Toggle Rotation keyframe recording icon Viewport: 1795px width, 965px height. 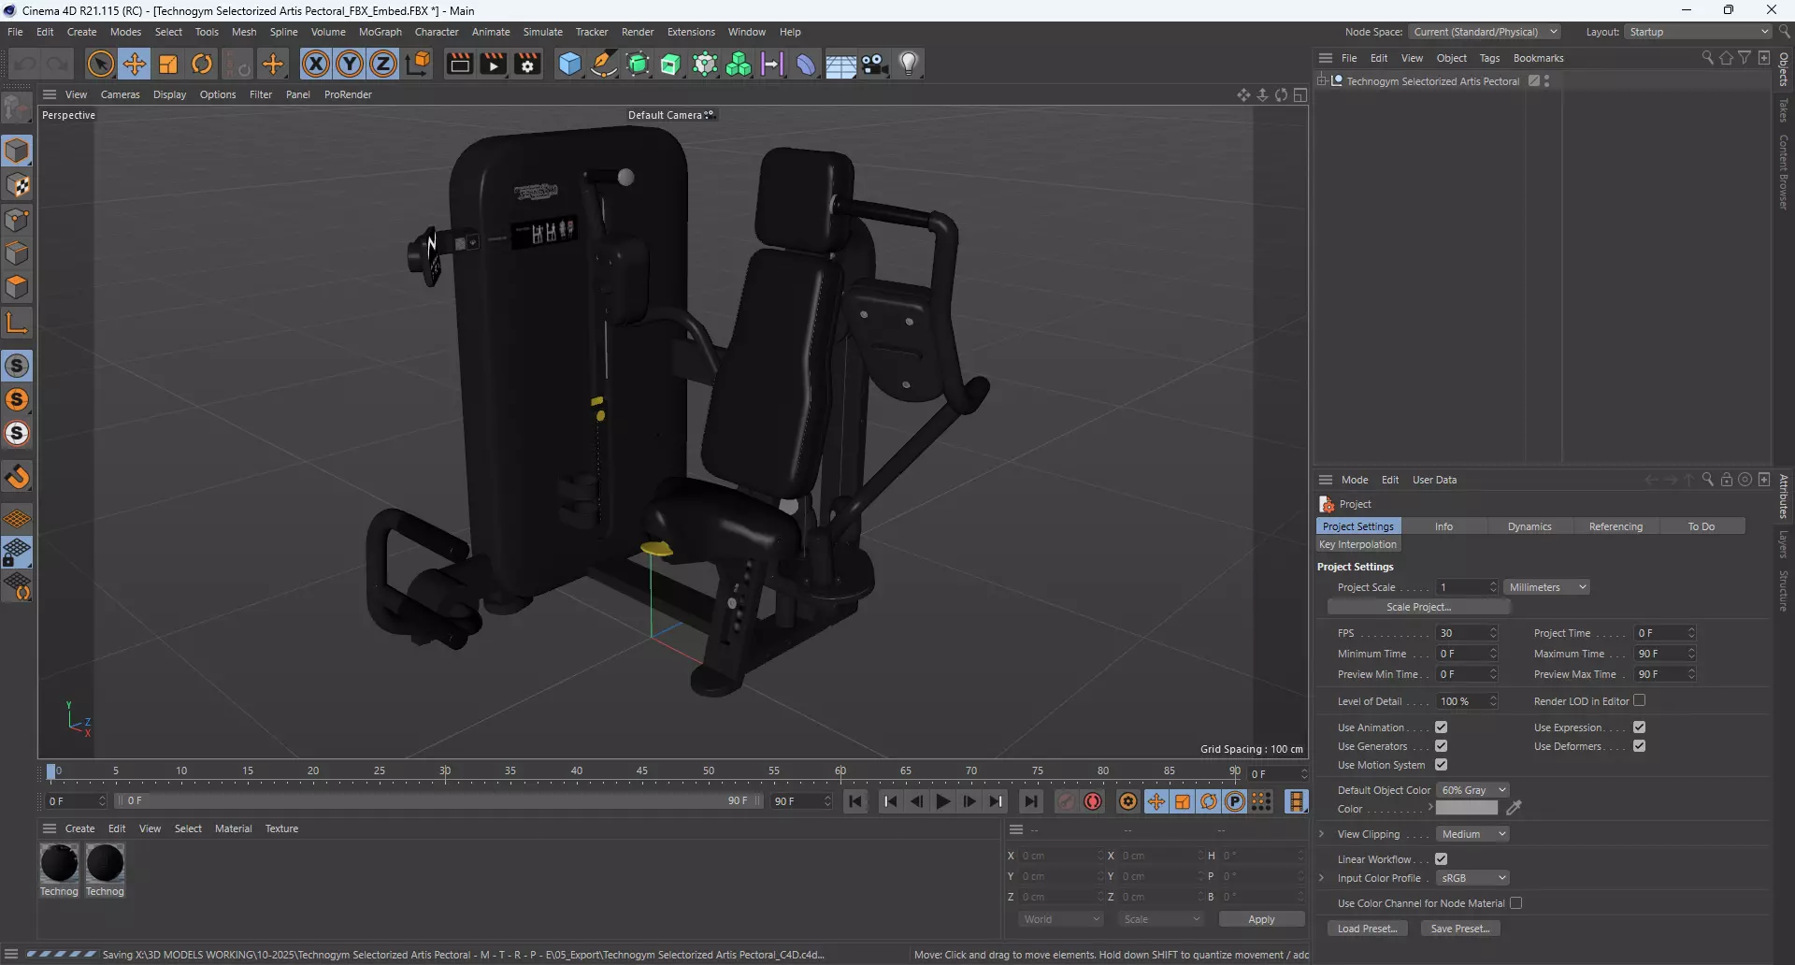(1209, 801)
